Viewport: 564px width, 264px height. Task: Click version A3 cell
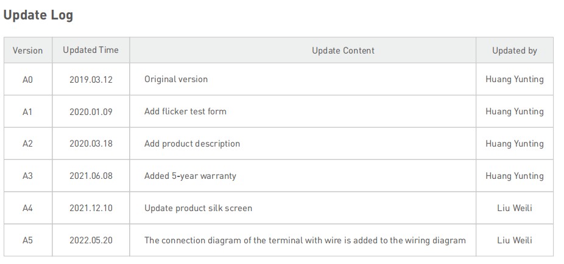click(x=27, y=176)
